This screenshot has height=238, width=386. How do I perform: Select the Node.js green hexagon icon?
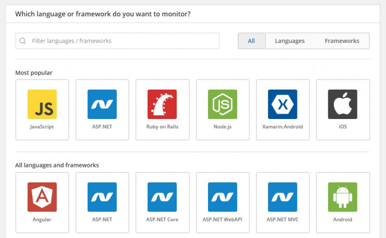tap(223, 104)
